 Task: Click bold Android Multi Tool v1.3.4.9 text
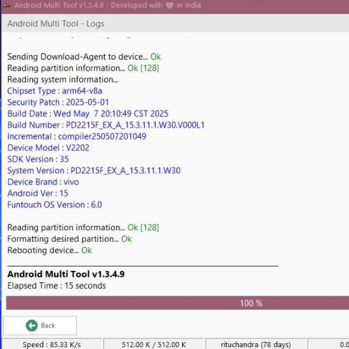click(66, 274)
